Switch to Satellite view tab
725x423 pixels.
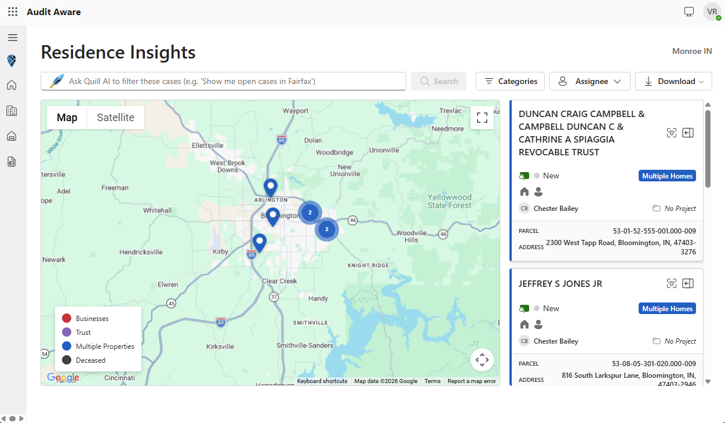click(x=116, y=118)
